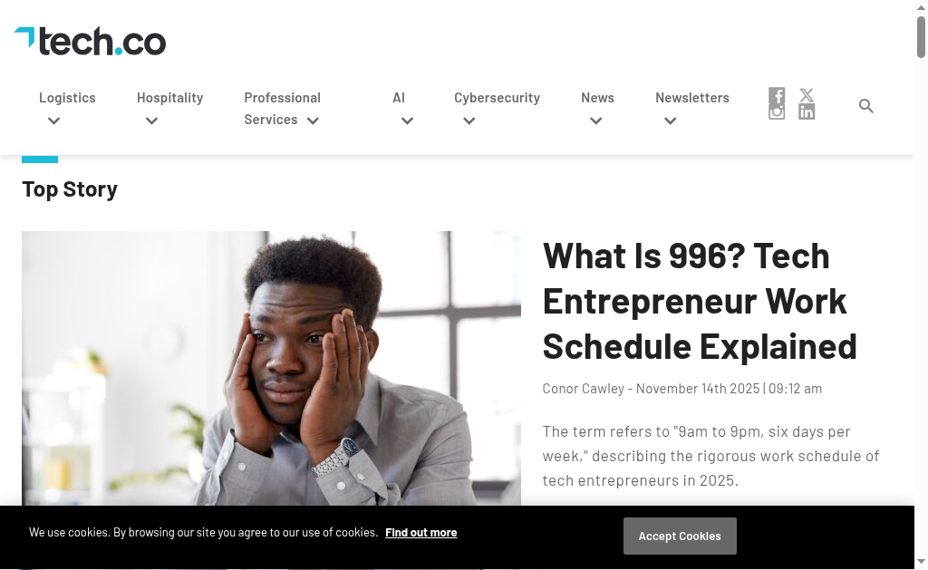Screen dimensions: 928x570
Task: Open the X (Twitter) social icon
Action: pos(807,95)
